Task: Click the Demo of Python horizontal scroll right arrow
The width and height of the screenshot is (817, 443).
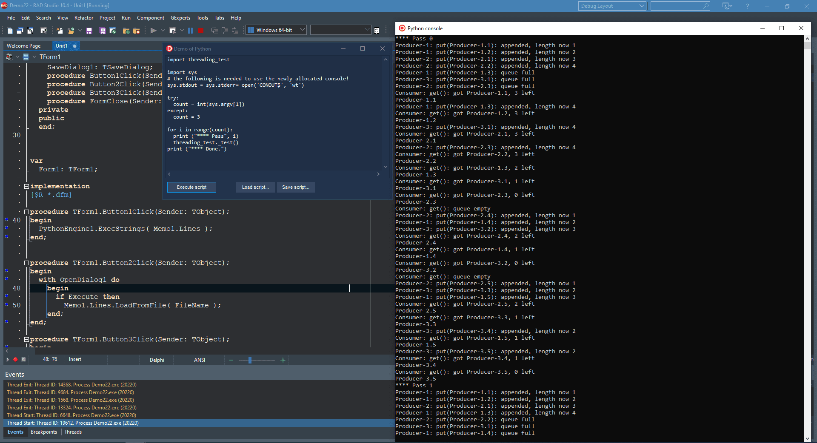Action: click(378, 174)
